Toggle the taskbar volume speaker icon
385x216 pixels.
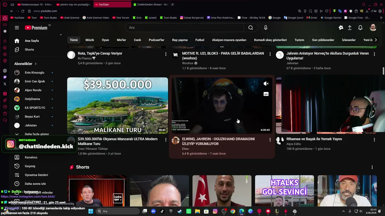[x=361, y=211]
